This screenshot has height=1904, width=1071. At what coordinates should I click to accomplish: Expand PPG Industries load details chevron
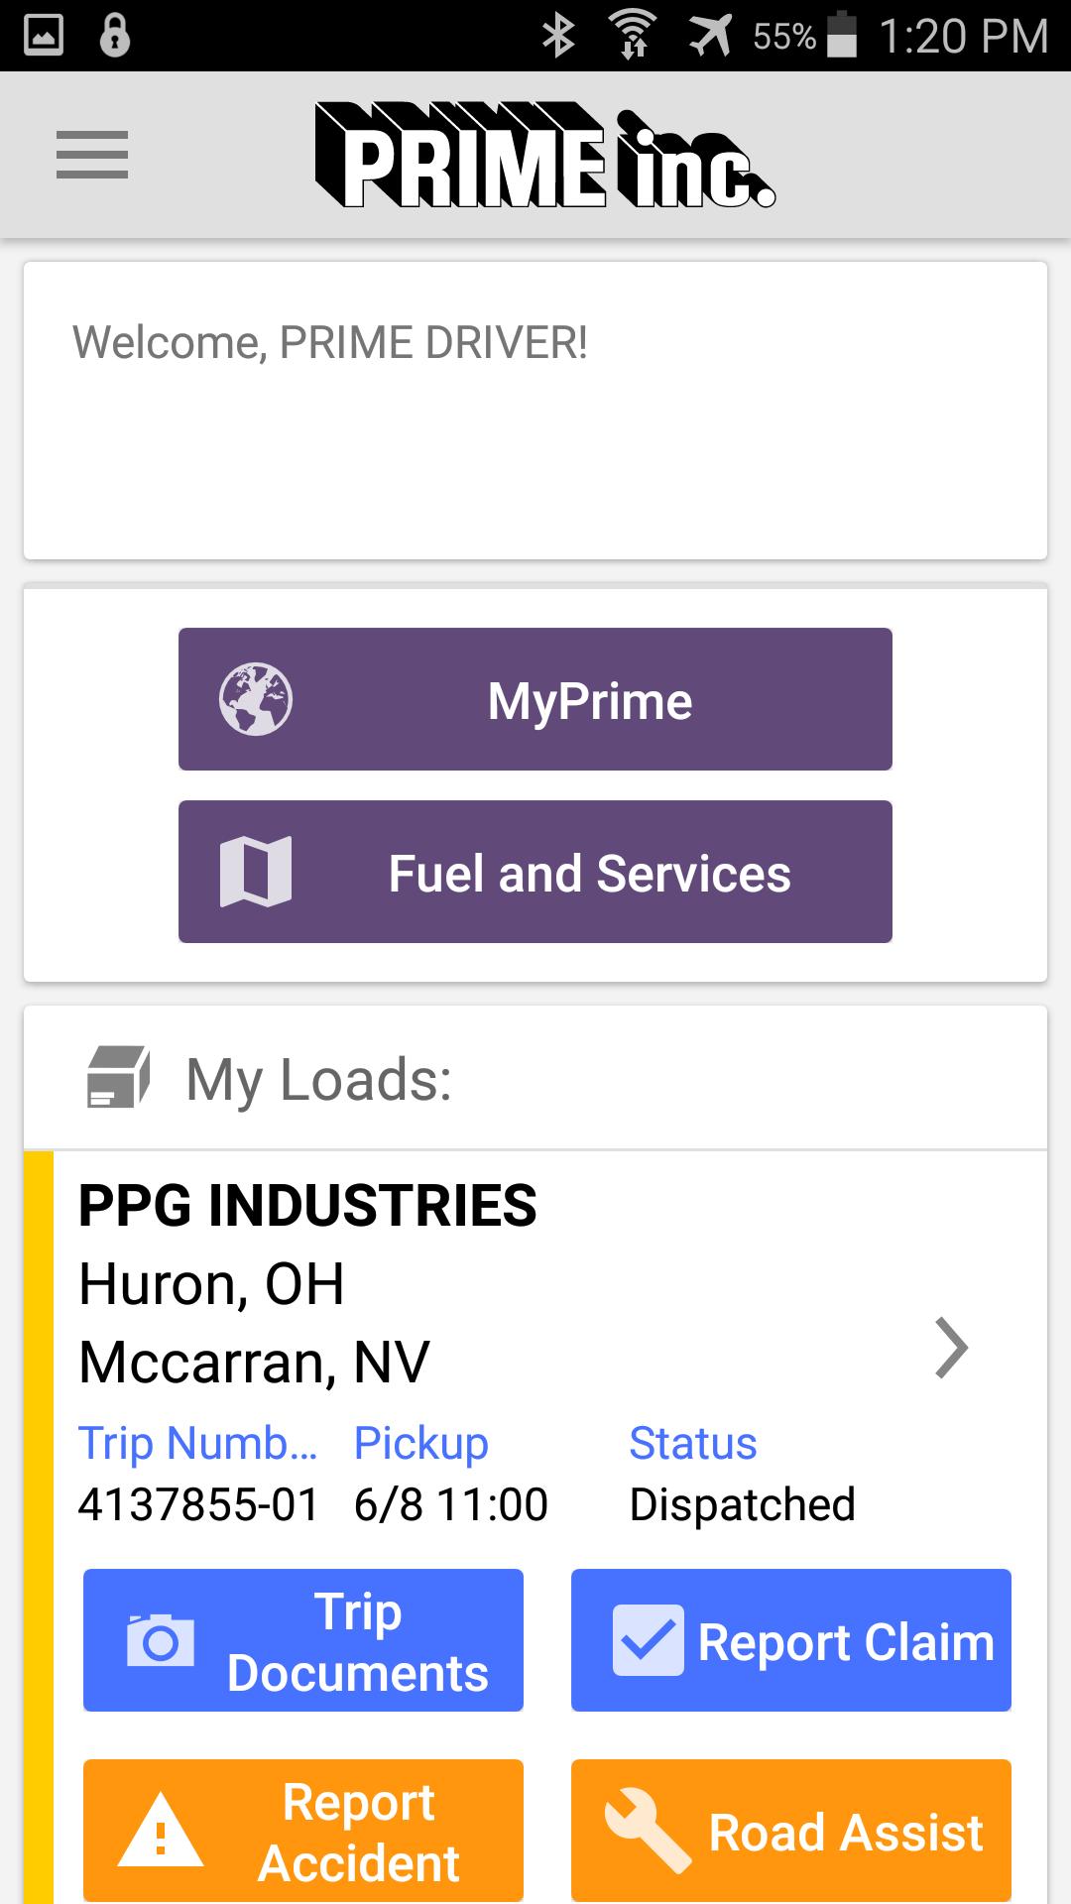coord(950,1348)
